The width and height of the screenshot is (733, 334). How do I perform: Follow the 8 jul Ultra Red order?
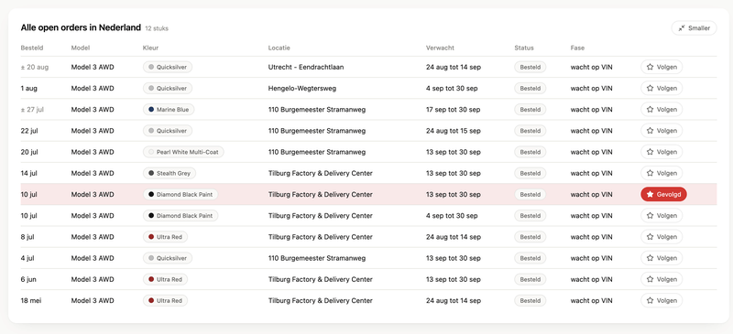pos(661,237)
